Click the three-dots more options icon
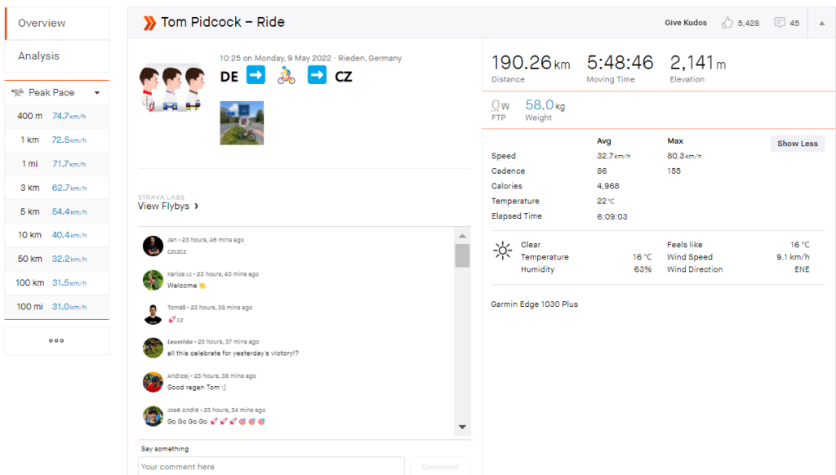Screen dimensions: 836x475 [56, 340]
